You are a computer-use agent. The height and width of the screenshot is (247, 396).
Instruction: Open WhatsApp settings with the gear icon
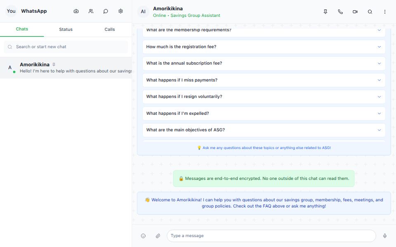click(120, 11)
